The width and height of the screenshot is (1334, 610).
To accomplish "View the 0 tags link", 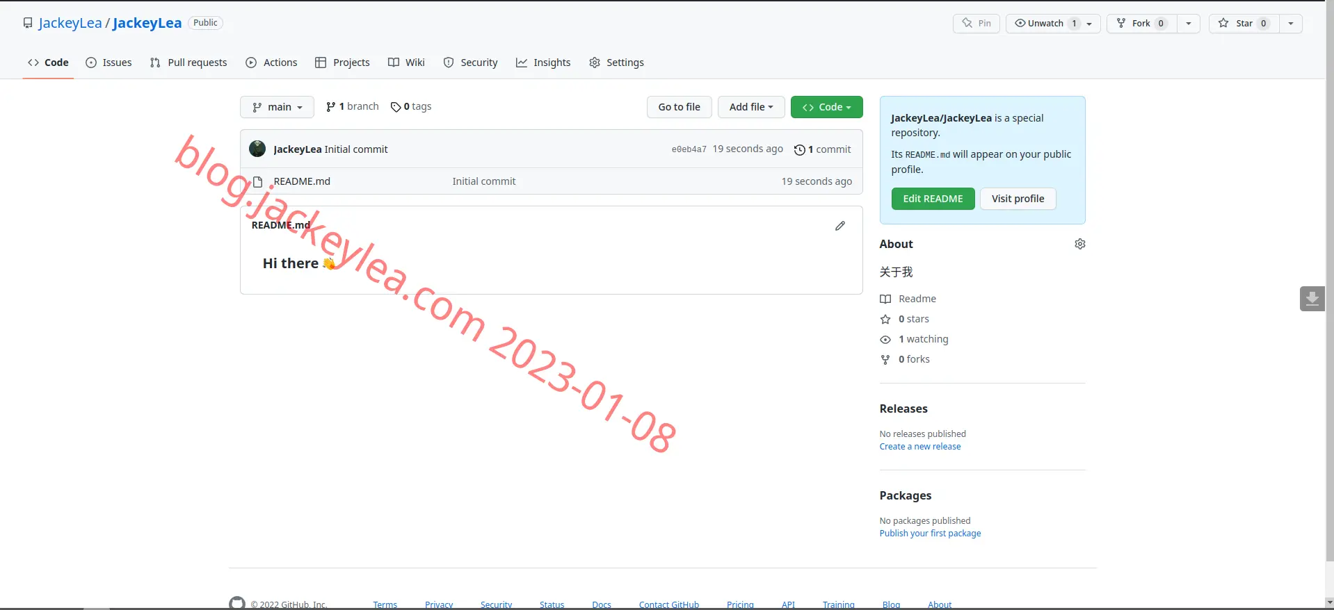I will pos(411,106).
